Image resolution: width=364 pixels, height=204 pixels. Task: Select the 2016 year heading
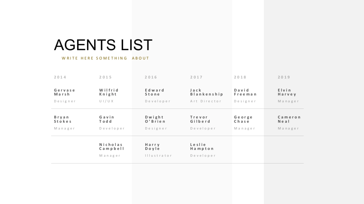click(151, 77)
